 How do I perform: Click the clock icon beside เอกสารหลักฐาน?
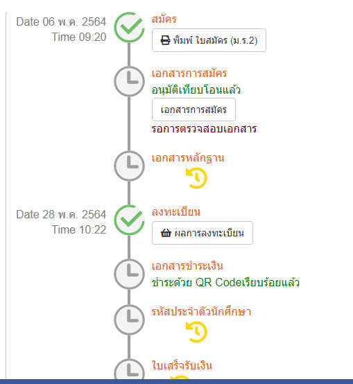click(x=130, y=166)
